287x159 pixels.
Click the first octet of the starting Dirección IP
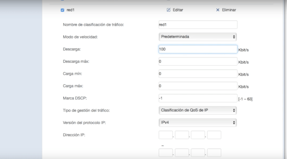(166, 135)
